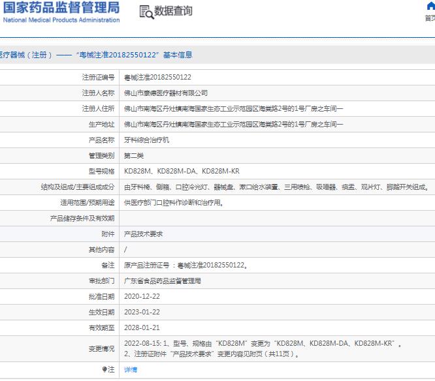
Task: Click the expiry date 2028-01-21
Action: tap(142, 328)
